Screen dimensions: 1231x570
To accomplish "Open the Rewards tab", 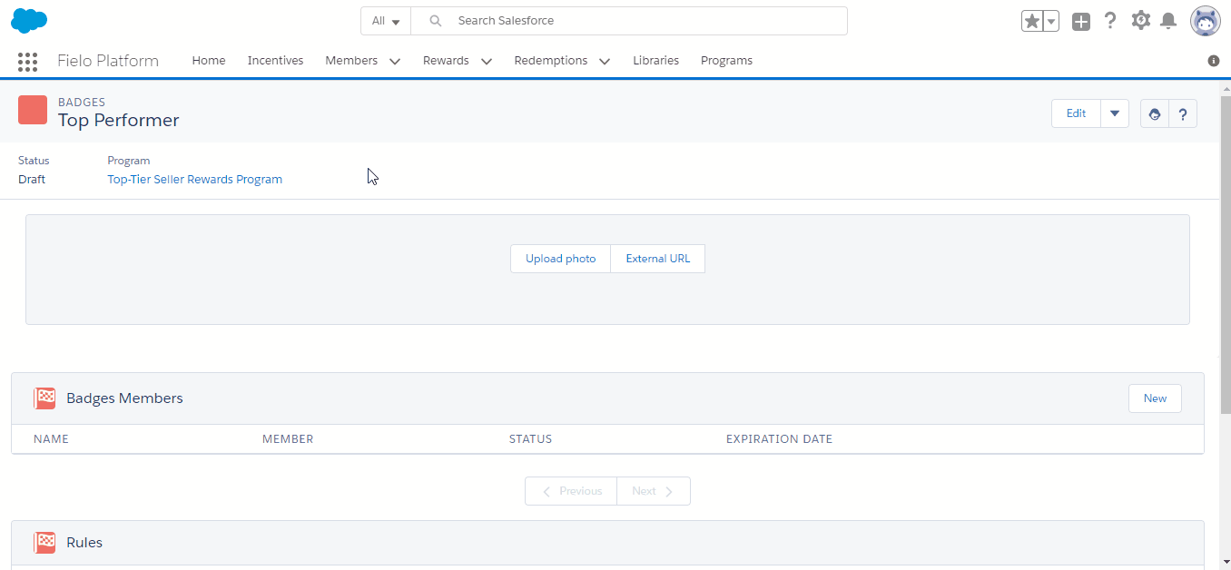I will click(x=446, y=61).
